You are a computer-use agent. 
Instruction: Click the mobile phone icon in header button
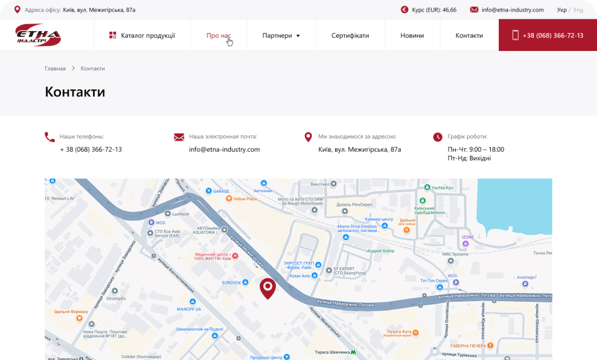(515, 35)
